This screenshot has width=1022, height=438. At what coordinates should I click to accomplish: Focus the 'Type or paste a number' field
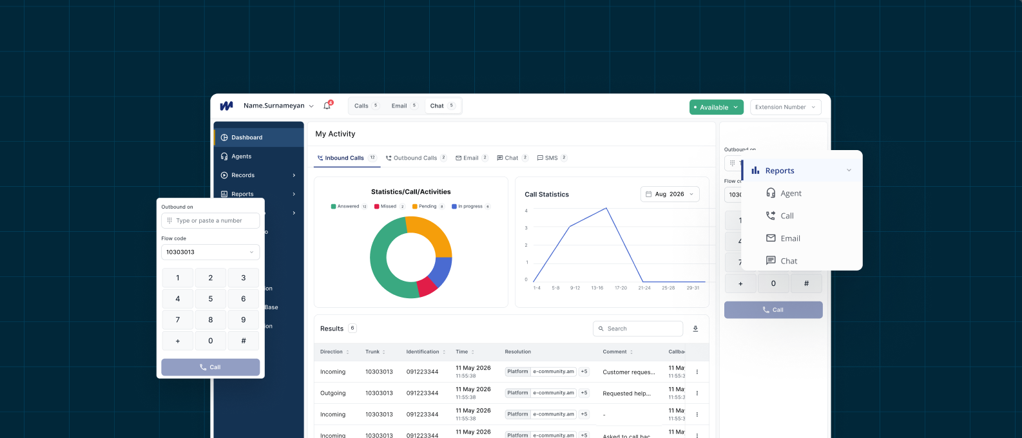coord(210,220)
